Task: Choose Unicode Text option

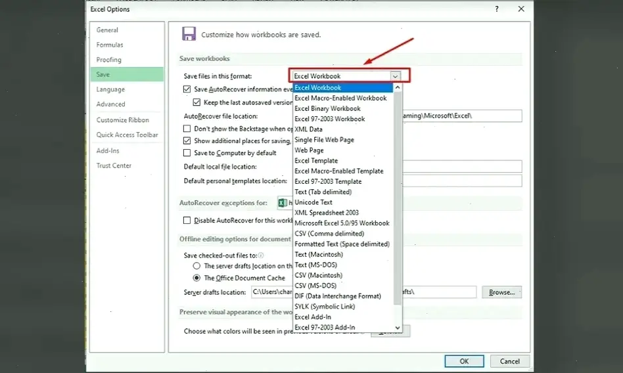Action: (343, 202)
